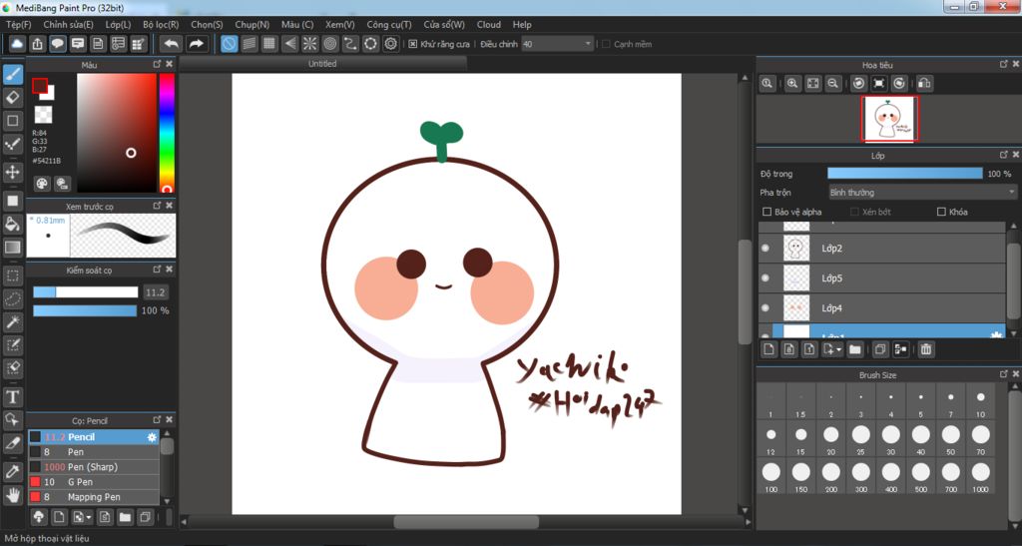The height and width of the screenshot is (546, 1022).
Task: Open the Tệp(F) menu
Action: pos(18,24)
